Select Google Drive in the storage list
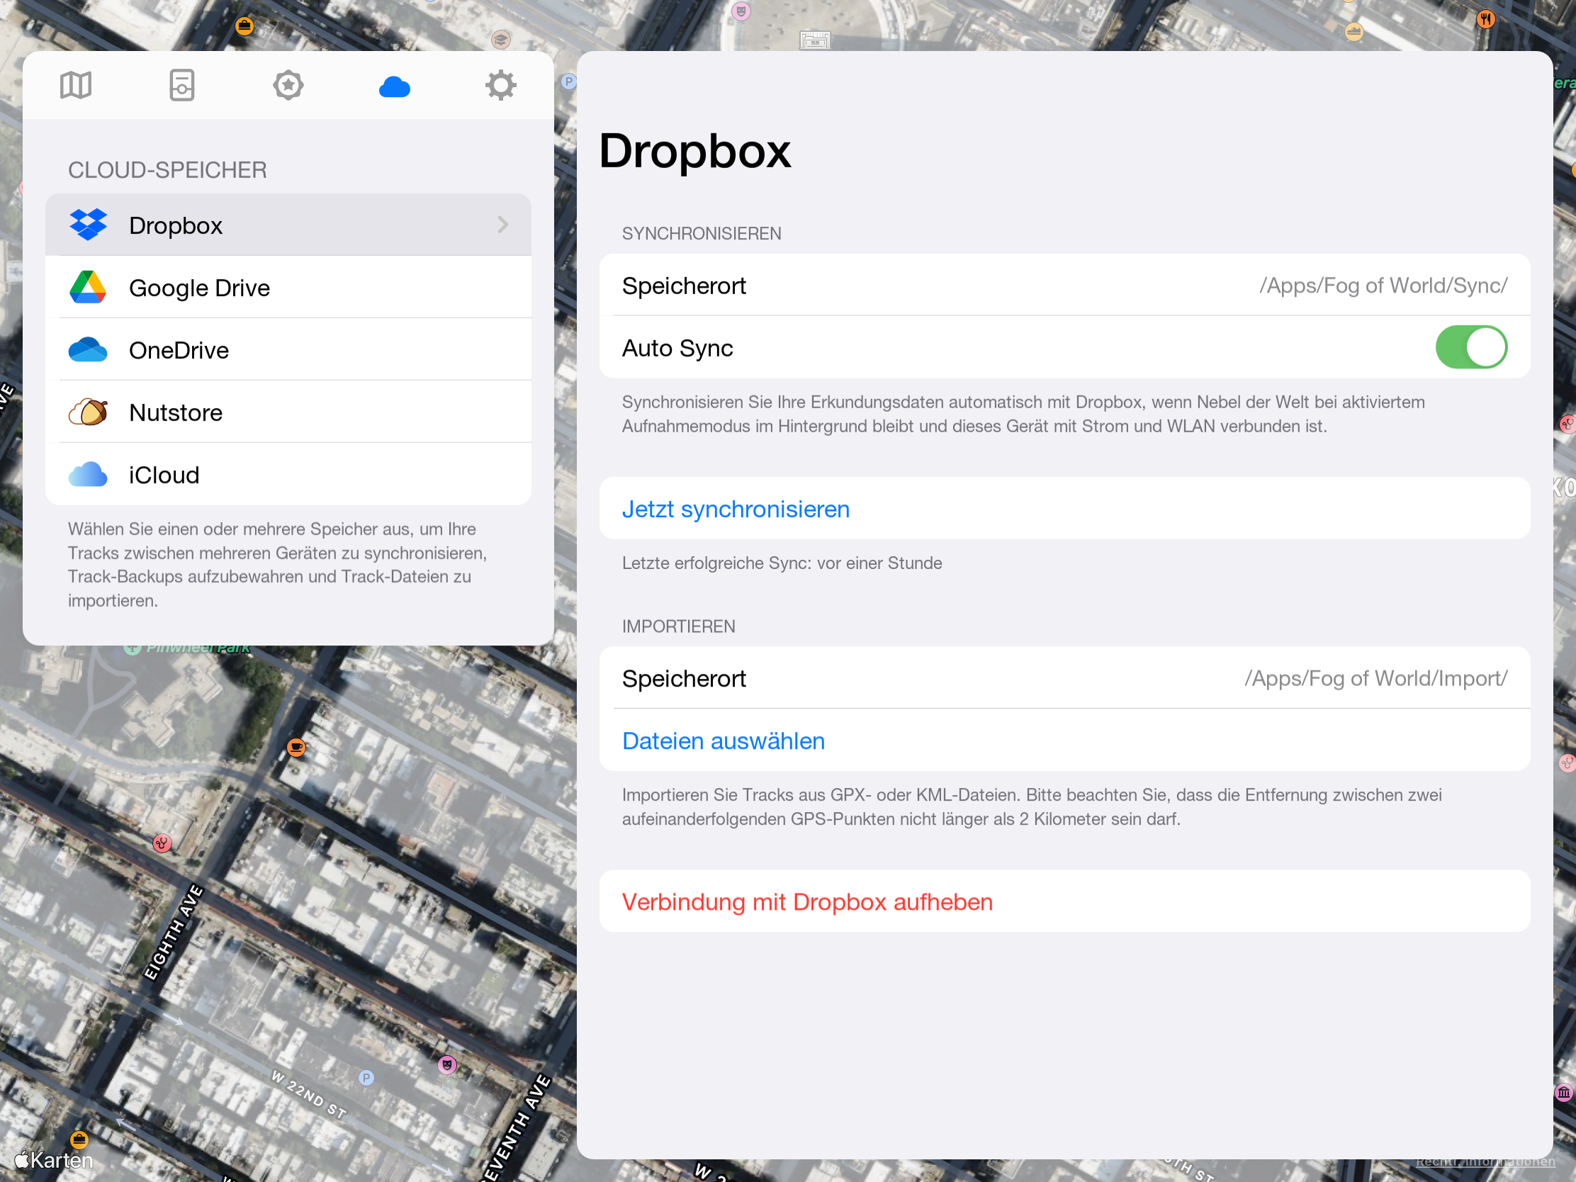 click(288, 287)
